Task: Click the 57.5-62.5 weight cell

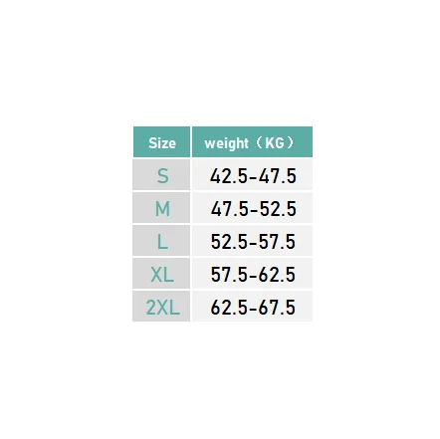Action: click(x=252, y=273)
